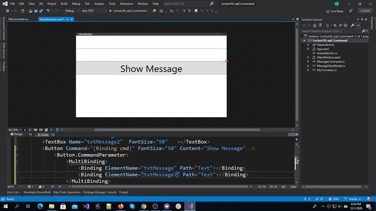This screenshot has width=376, height=211.
Task: Click the feedback icon beside Live Share
Action: pos(351,11)
